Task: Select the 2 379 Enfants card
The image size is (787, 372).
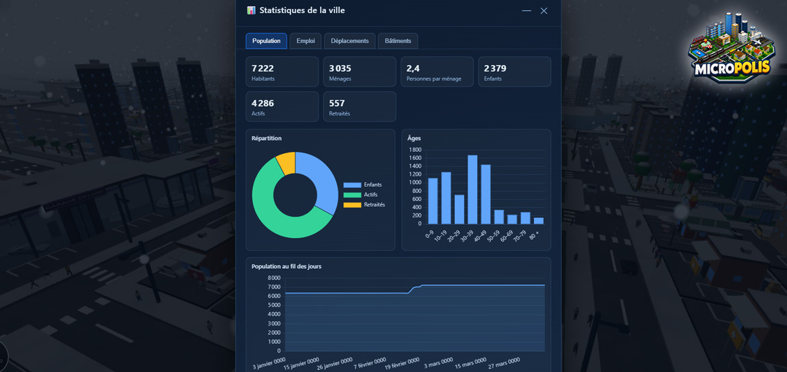Action: [514, 71]
